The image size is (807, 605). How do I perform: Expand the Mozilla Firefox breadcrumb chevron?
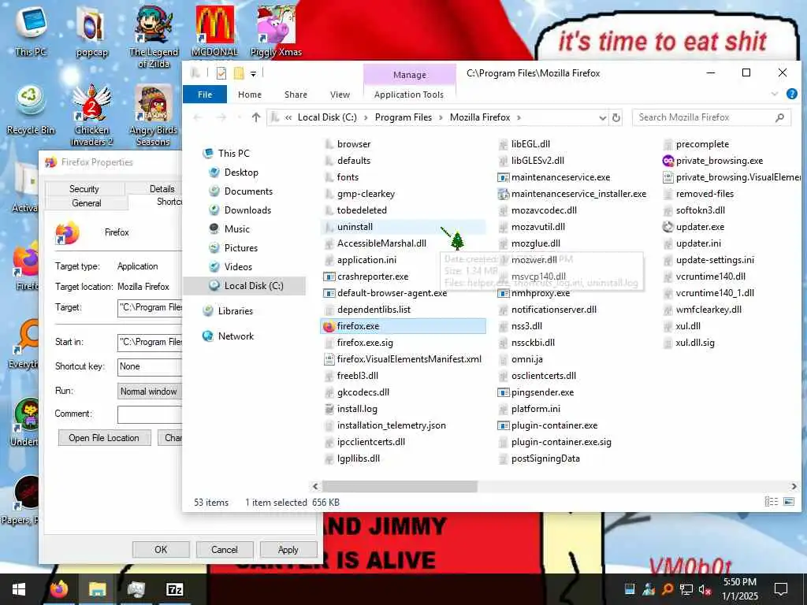click(519, 118)
